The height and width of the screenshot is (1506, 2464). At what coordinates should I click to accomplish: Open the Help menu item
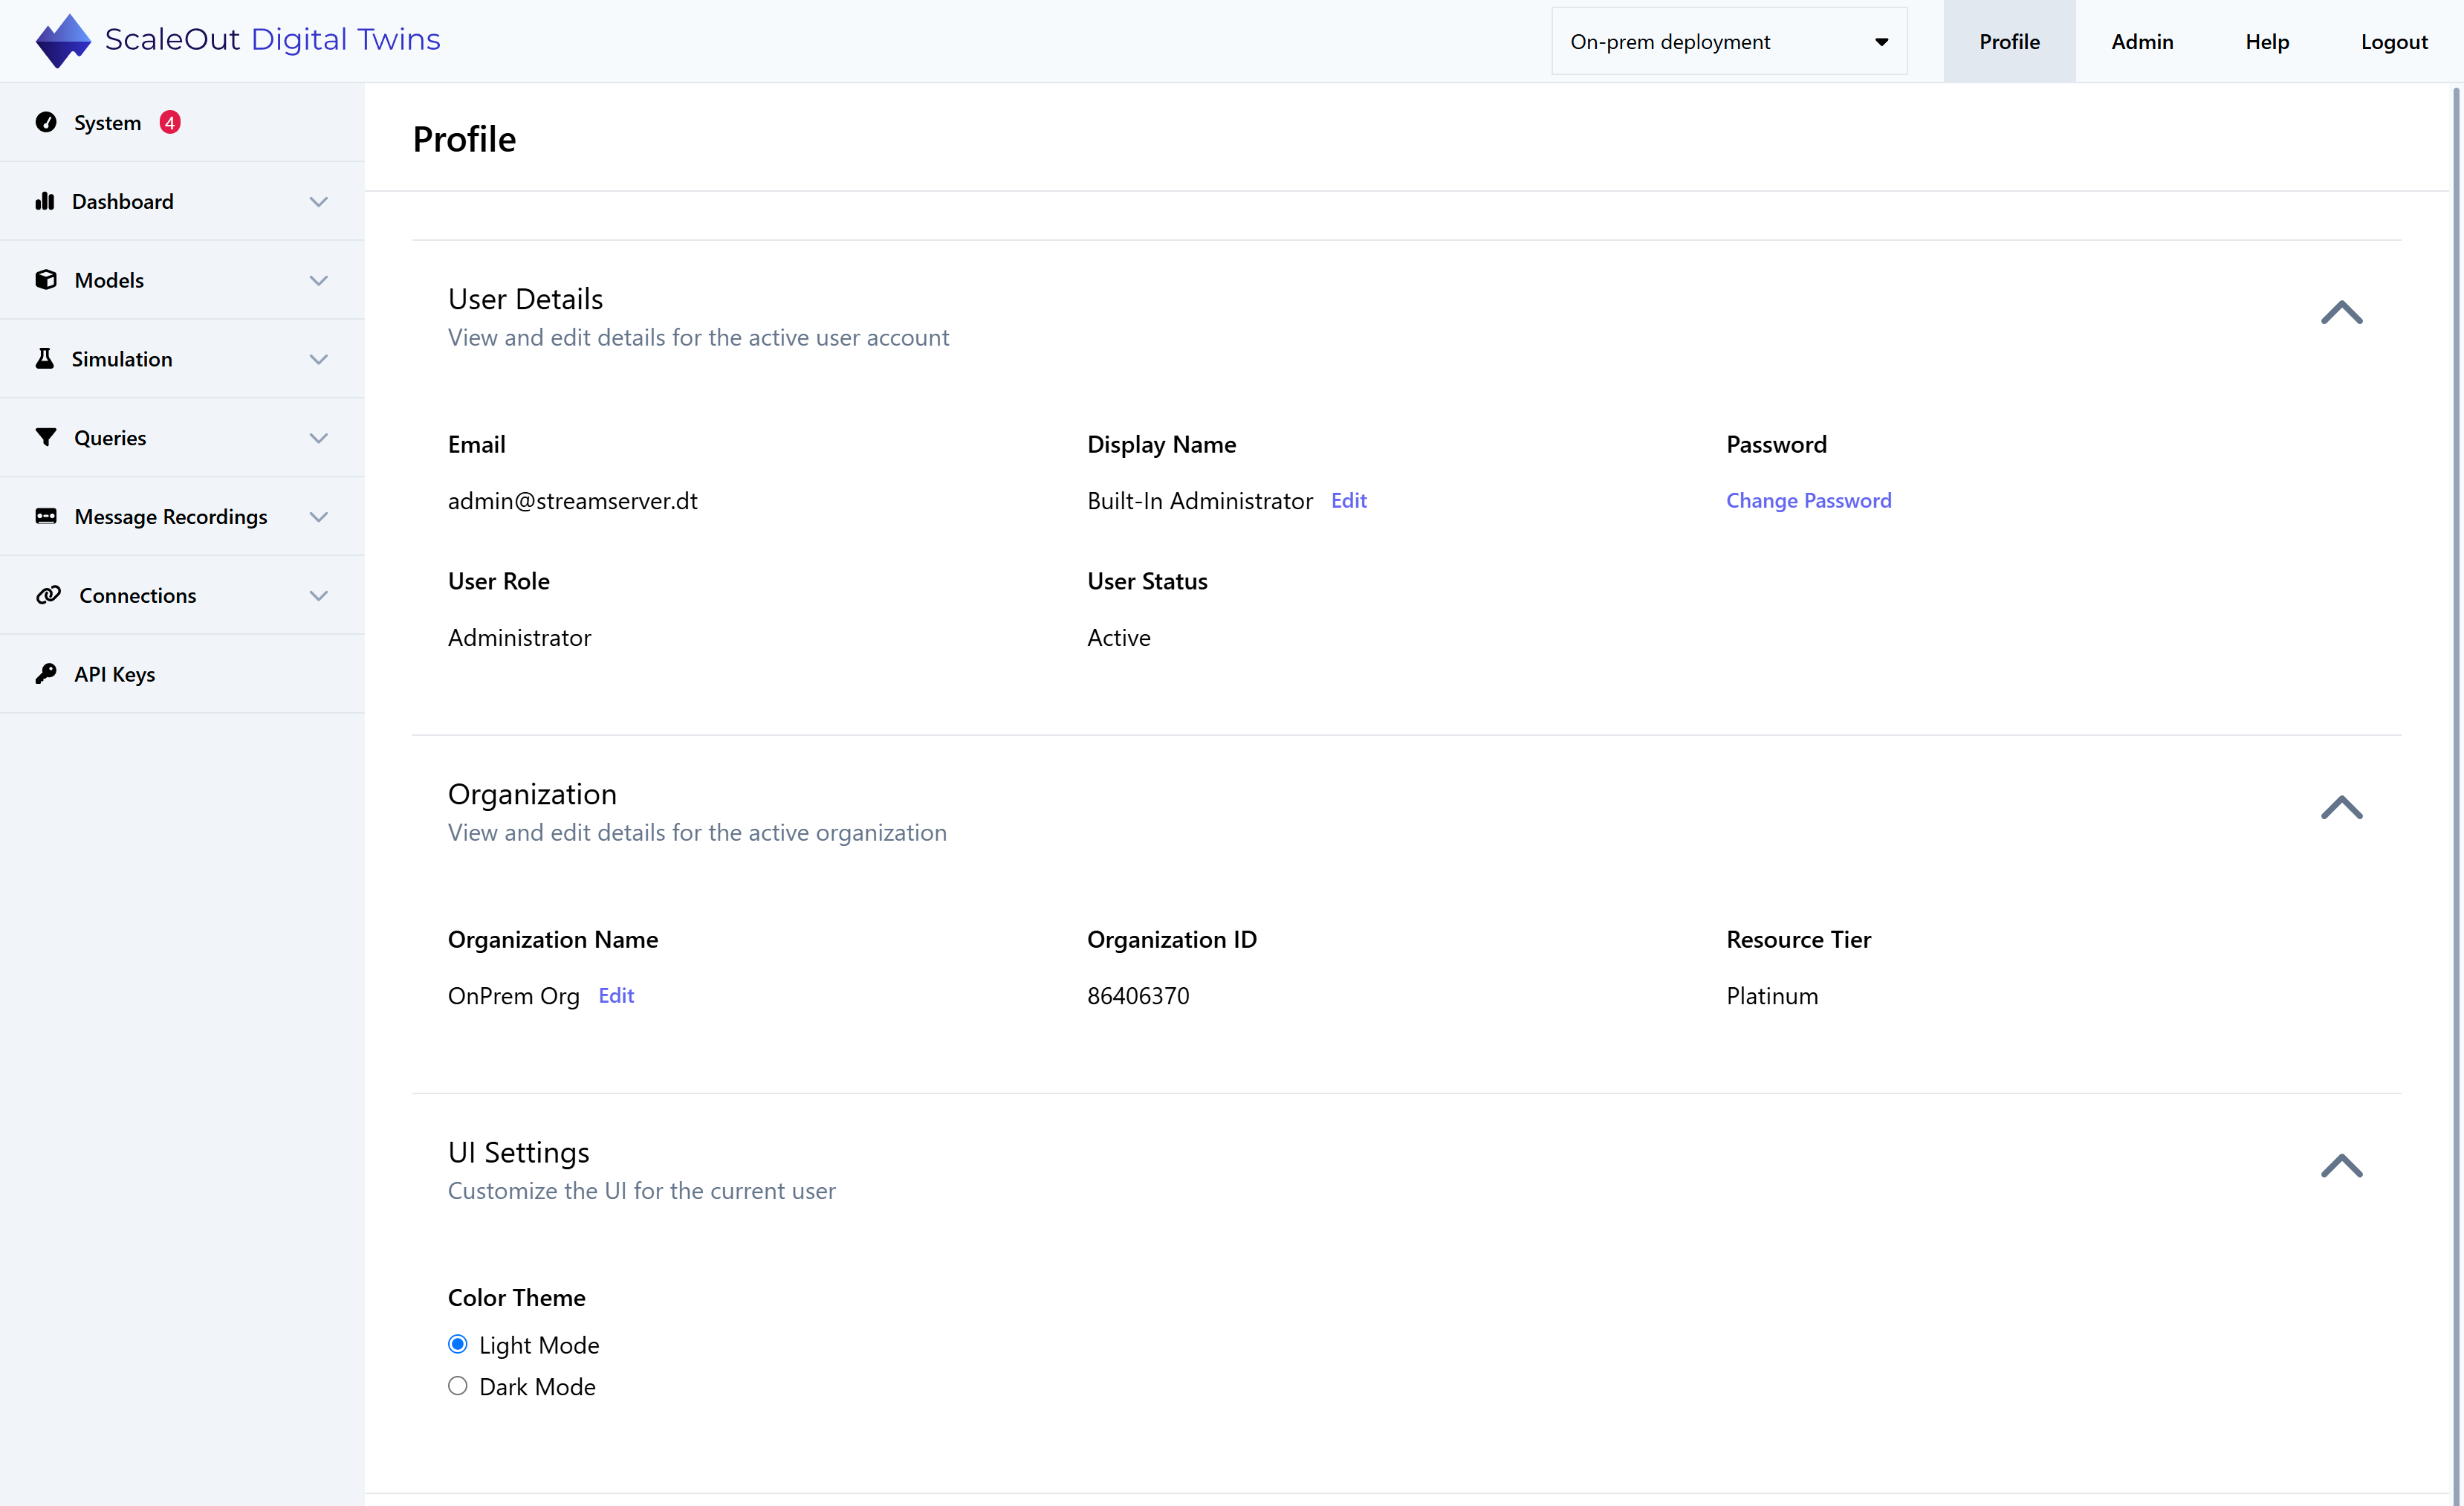click(x=2267, y=41)
